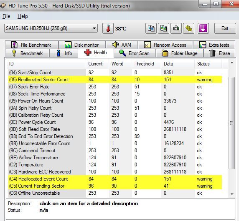Open the Folder Usage tab

pyautogui.click(x=179, y=53)
